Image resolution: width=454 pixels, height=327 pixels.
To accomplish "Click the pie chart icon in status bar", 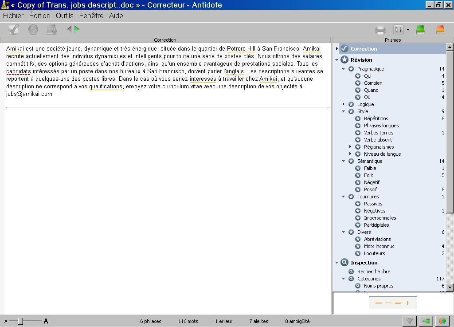I will [442, 321].
